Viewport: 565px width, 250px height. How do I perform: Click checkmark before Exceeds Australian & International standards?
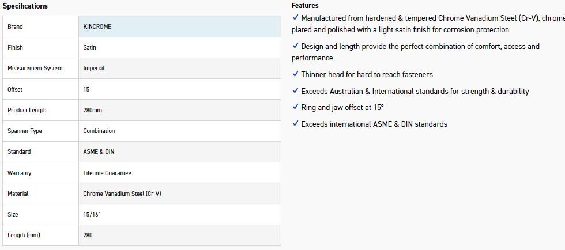point(295,91)
